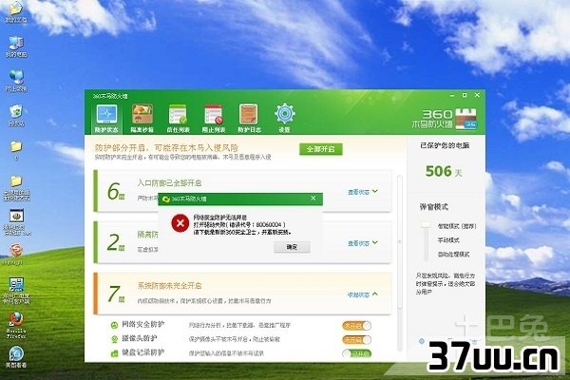Click the 摄像头防护 row icon
This screenshot has width=570, height=380.
point(114,339)
